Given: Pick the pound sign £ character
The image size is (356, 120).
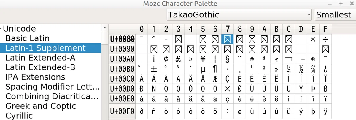Looking at the screenshot, I should tap(179, 59).
